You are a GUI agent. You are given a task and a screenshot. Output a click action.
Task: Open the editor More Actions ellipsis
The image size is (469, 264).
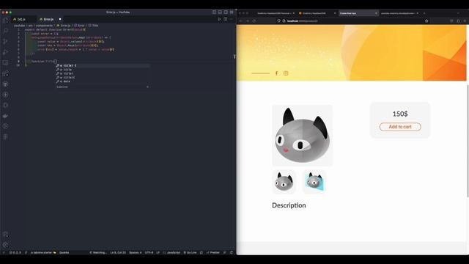pos(232,19)
